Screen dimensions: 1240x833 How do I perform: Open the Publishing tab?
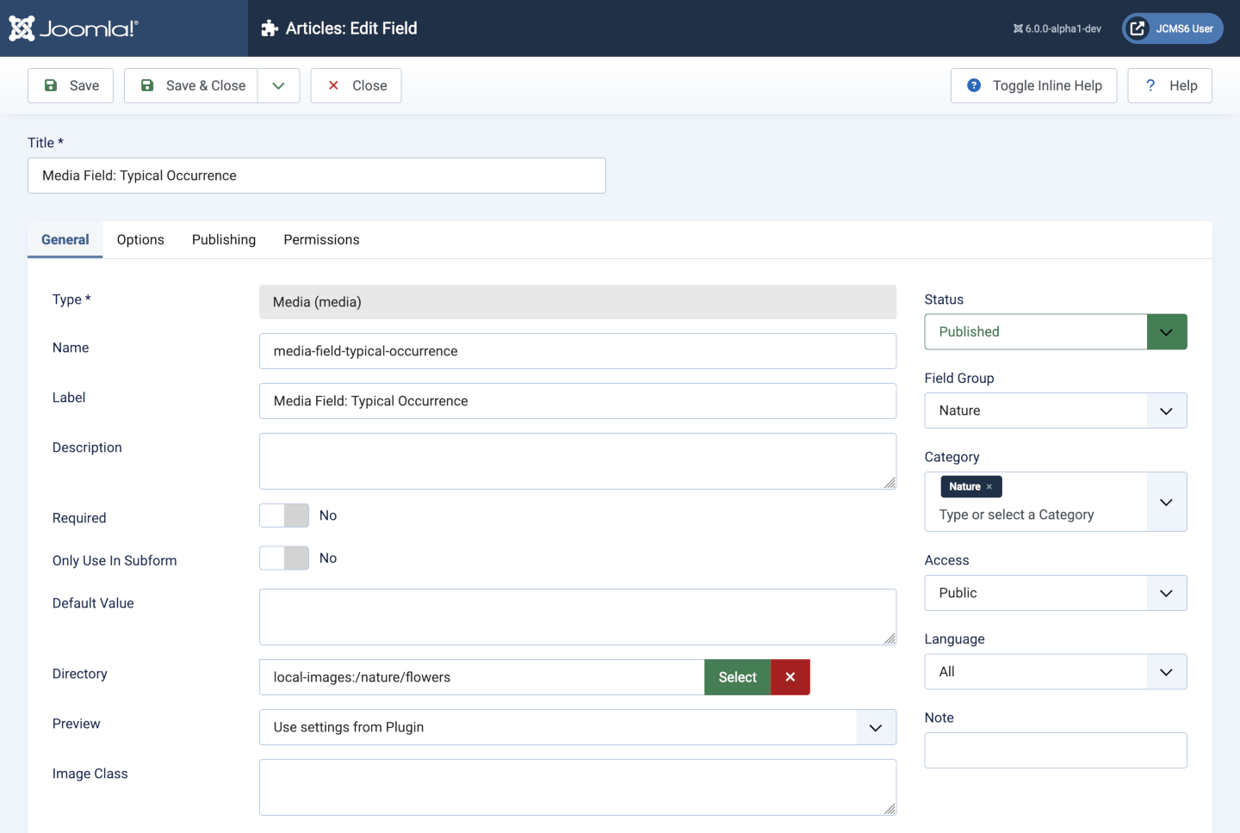224,240
